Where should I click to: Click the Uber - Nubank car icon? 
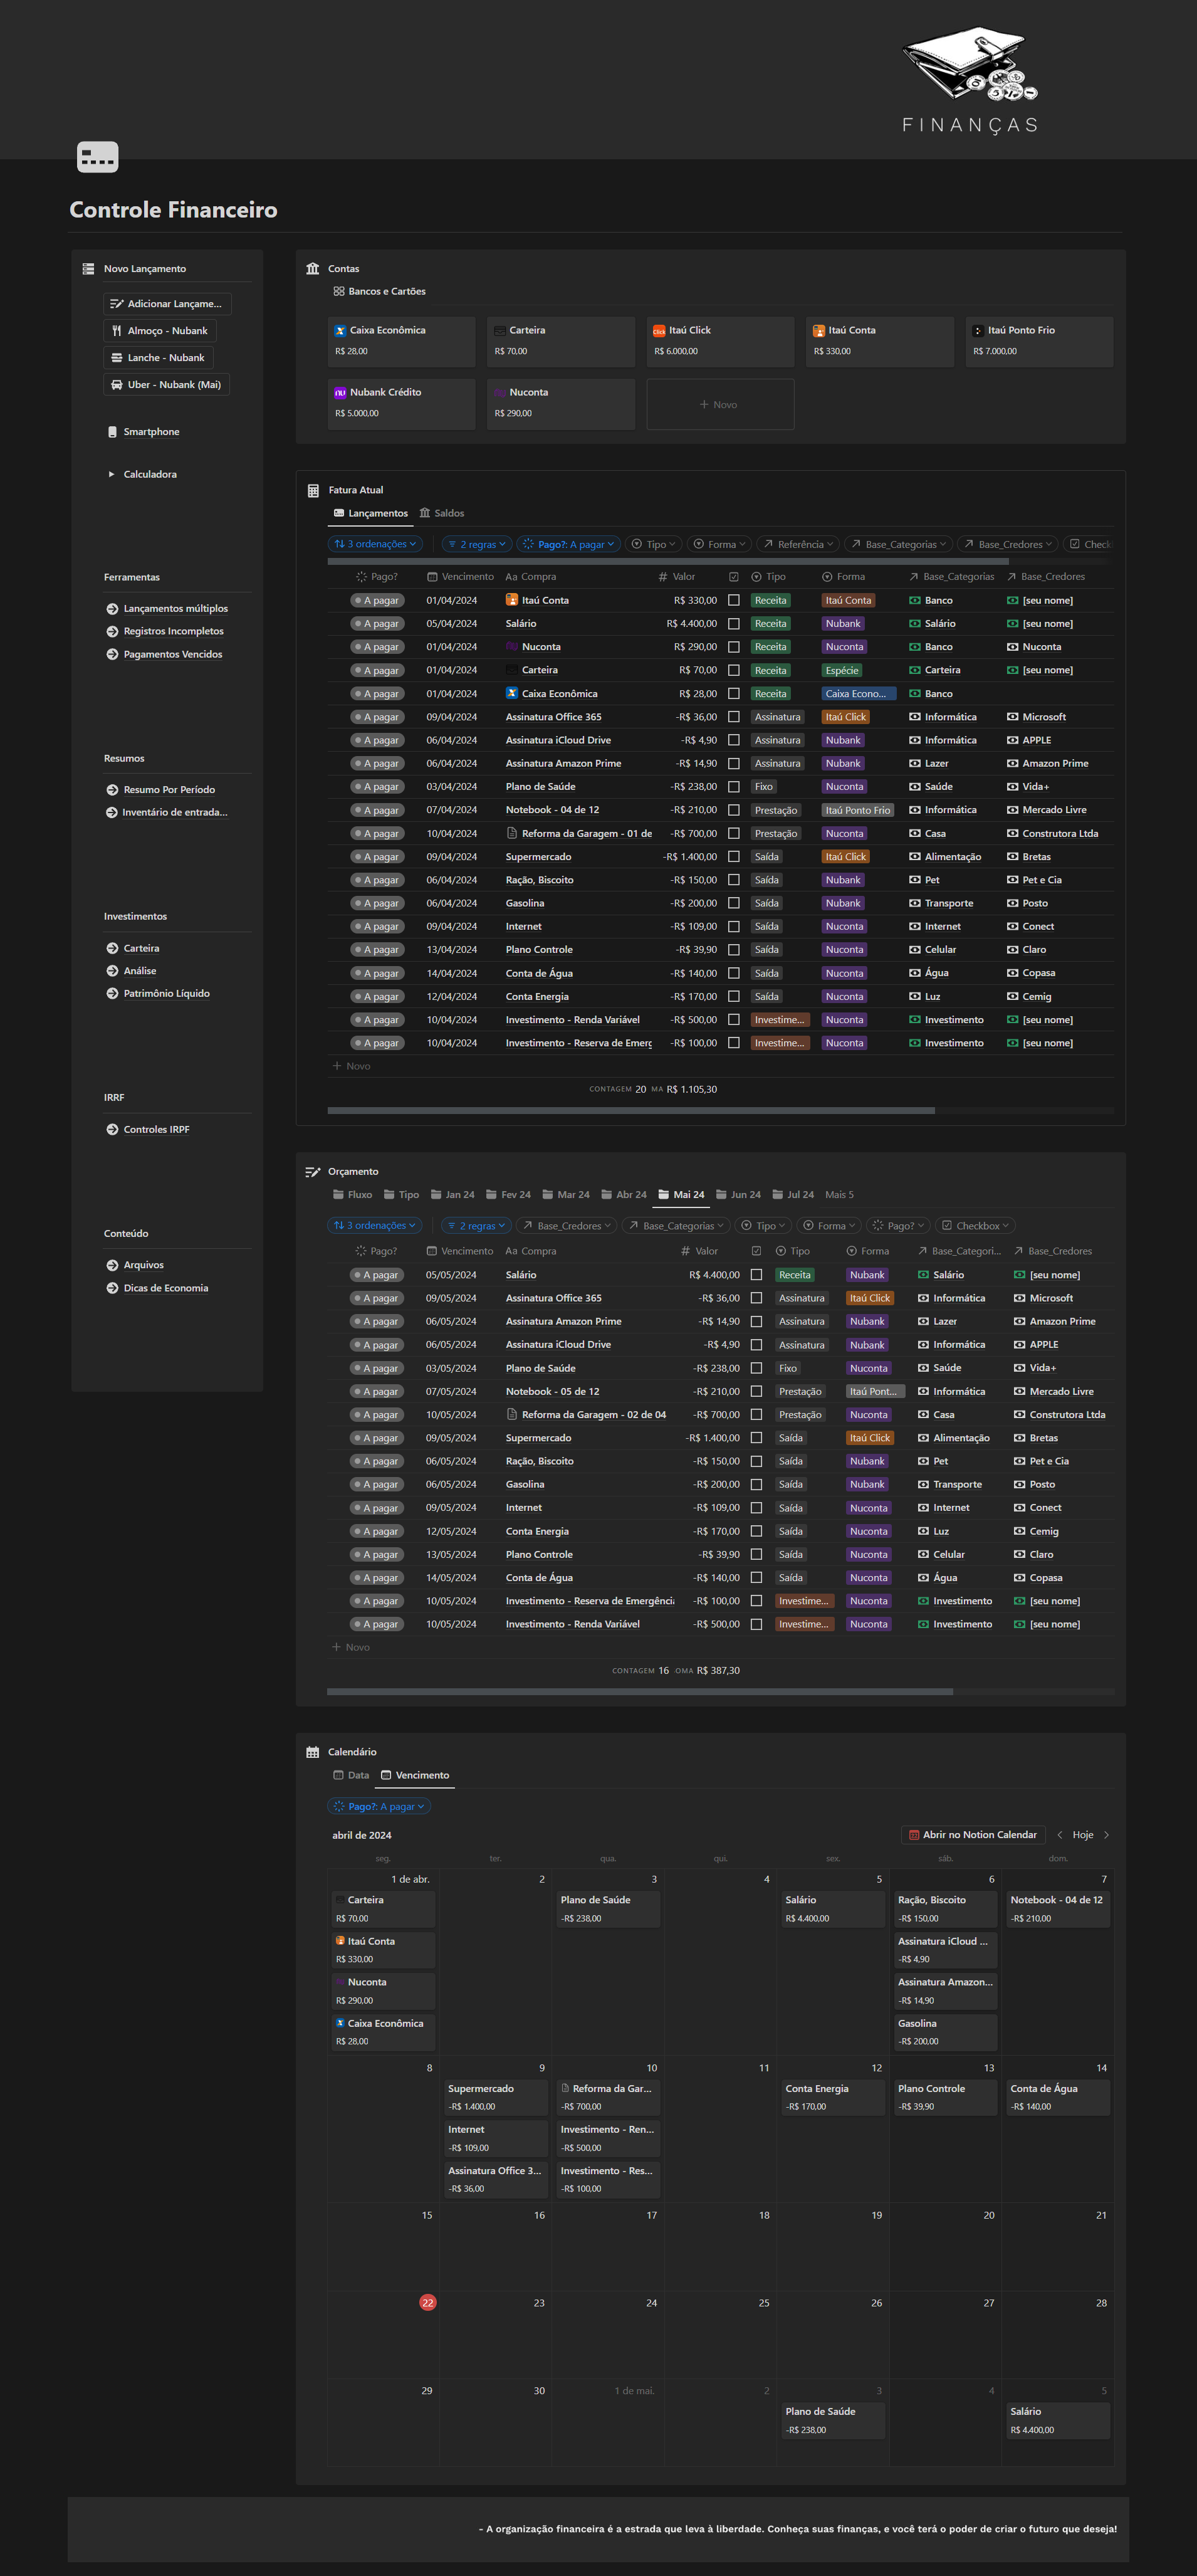116,385
